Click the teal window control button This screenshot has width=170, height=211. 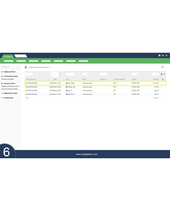pos(163,55)
